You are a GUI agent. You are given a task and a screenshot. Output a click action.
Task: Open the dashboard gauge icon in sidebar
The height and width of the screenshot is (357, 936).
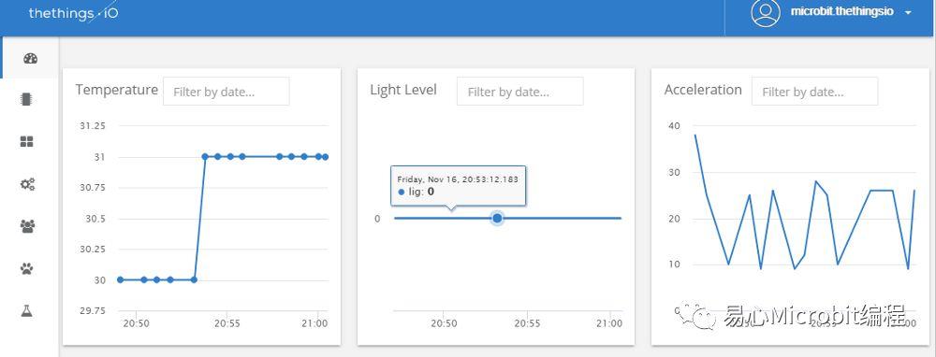pos(31,58)
